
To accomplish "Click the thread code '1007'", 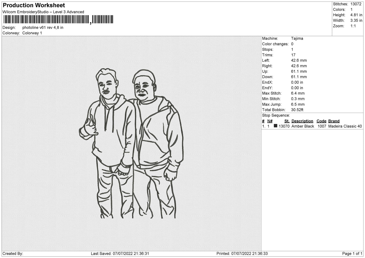I will [x=322, y=126].
